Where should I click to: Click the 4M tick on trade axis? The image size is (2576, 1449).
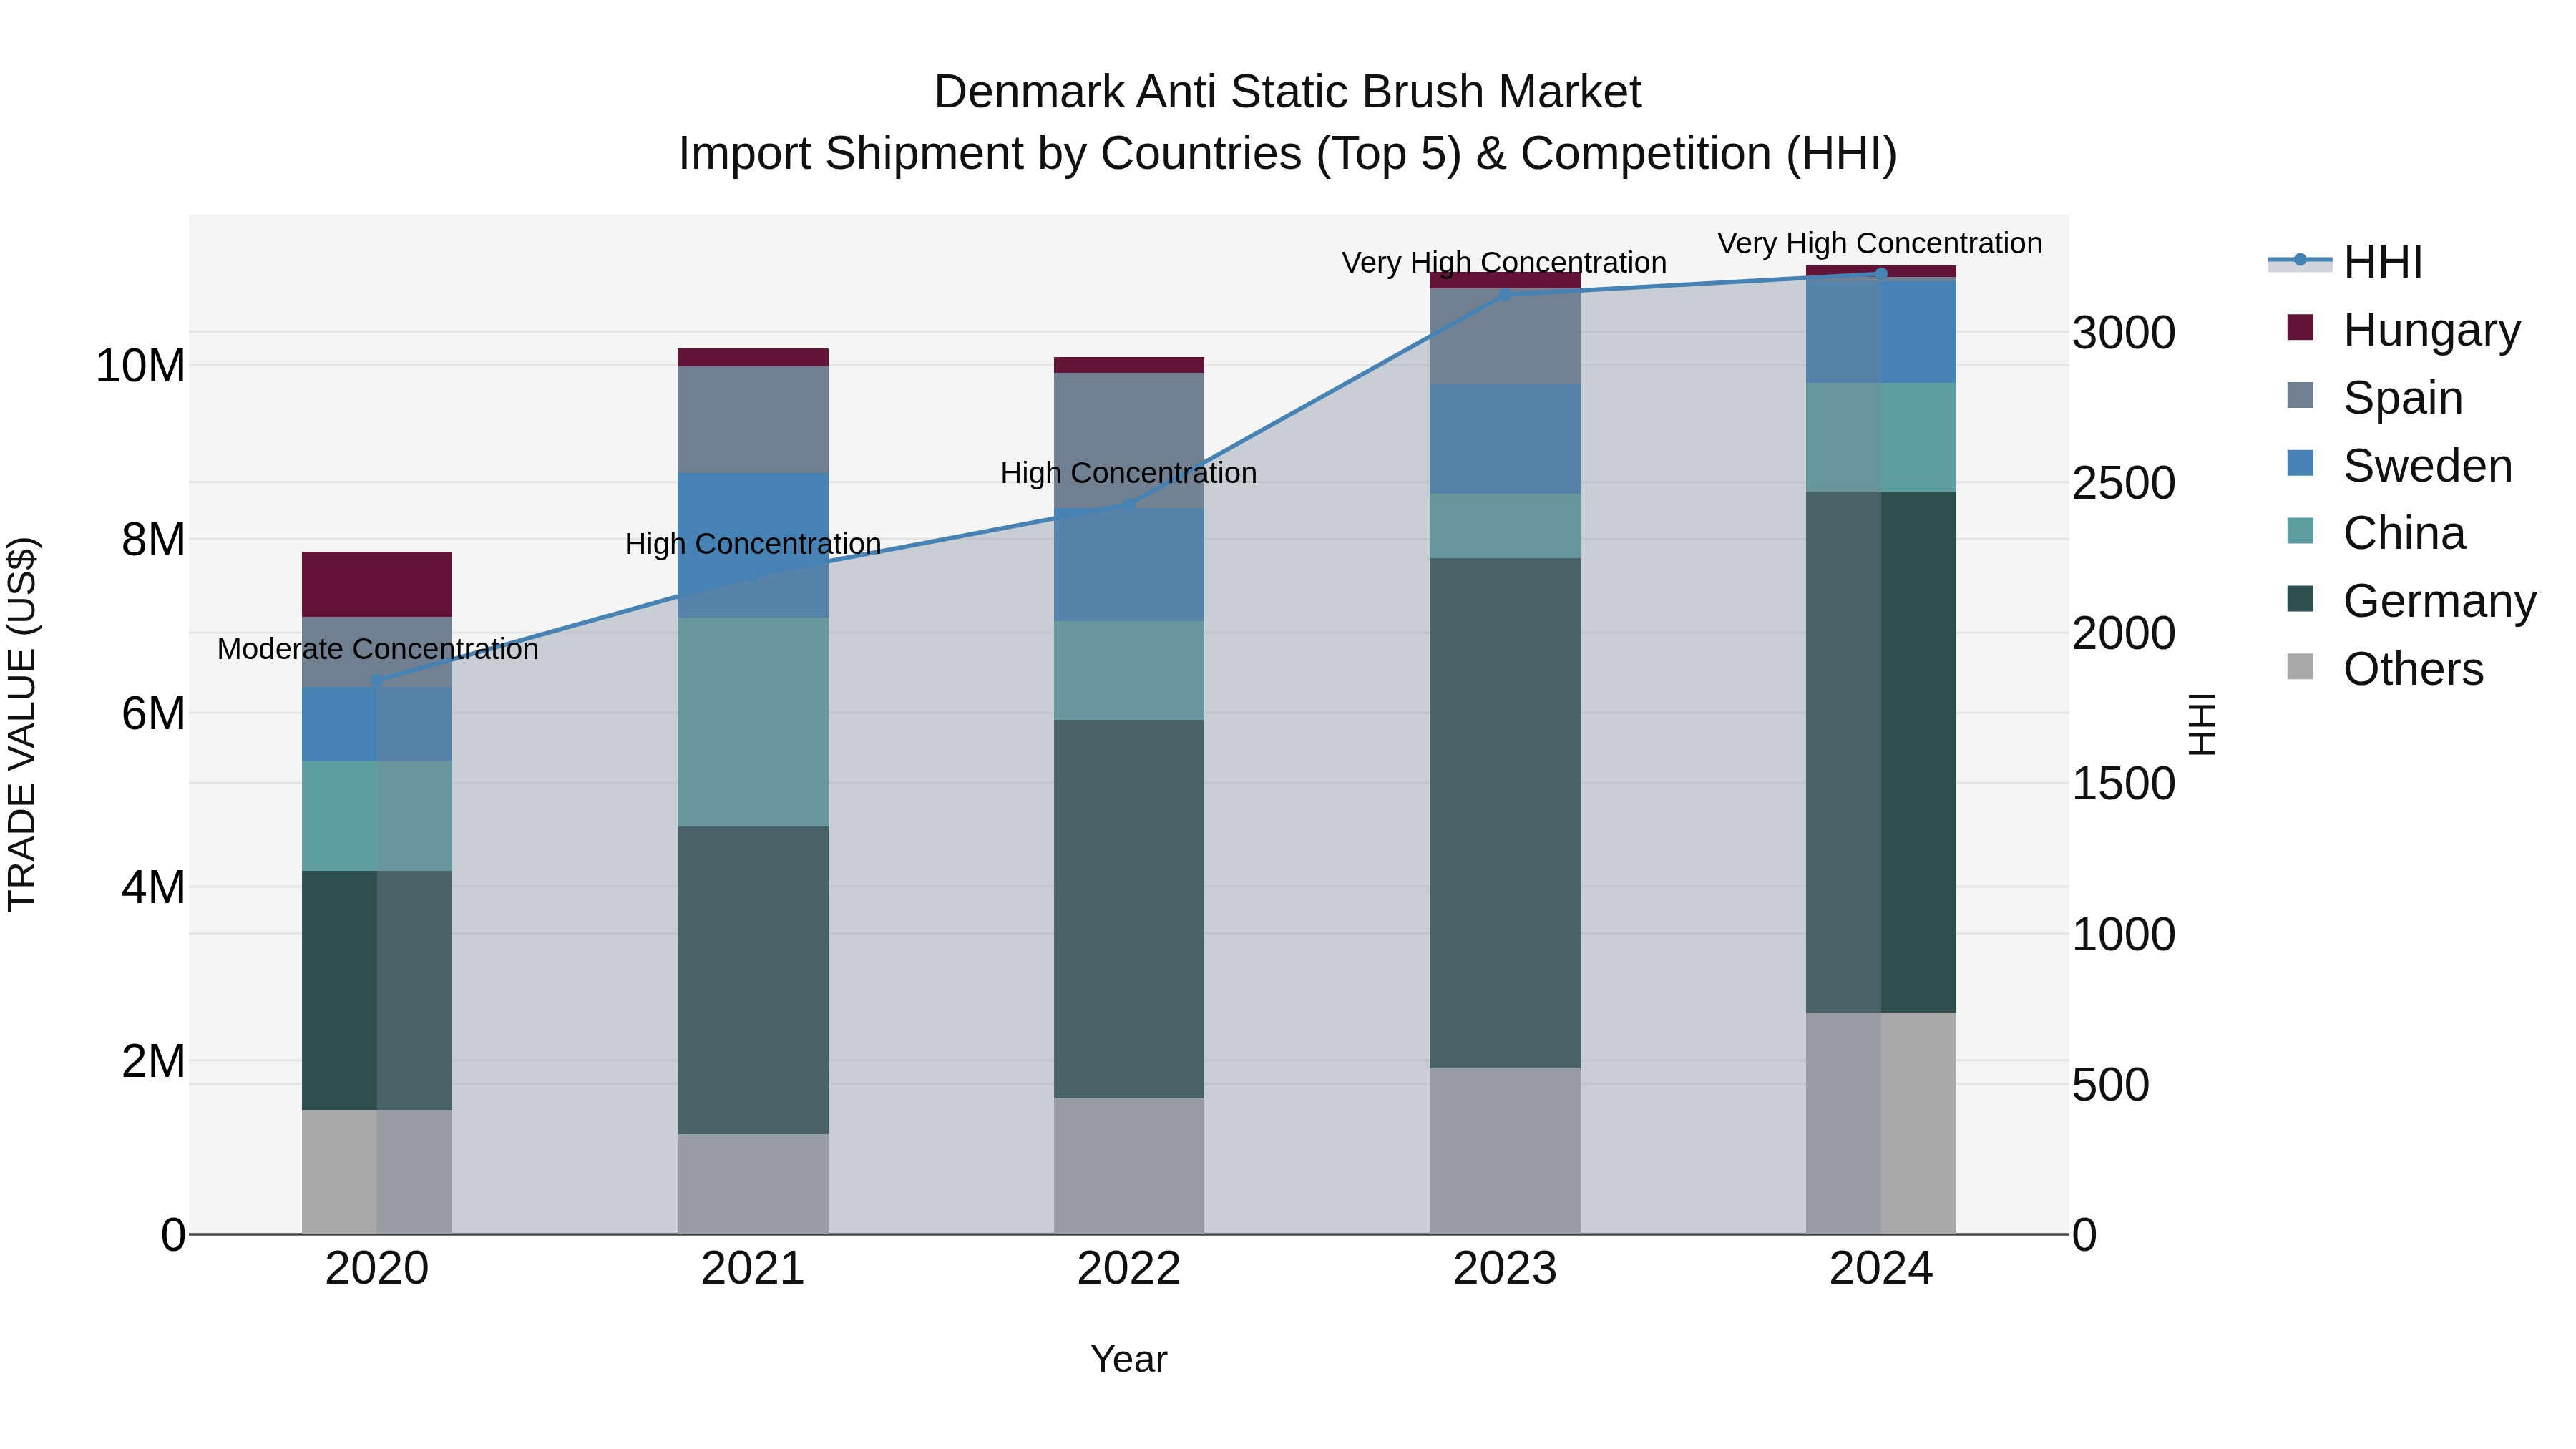click(x=153, y=887)
